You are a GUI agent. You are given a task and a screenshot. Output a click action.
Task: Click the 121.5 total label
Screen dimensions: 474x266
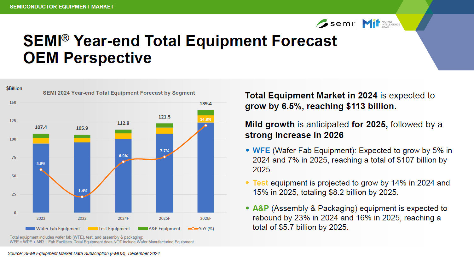[x=165, y=117]
